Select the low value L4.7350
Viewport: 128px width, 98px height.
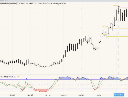[x=37, y=4]
